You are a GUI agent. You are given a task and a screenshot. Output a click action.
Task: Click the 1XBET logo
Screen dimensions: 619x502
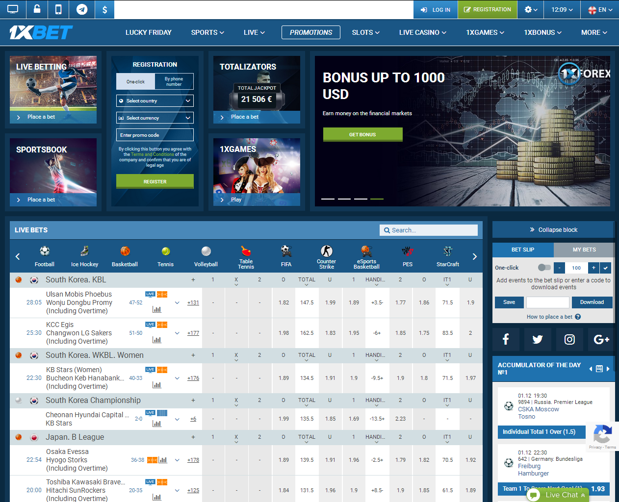click(41, 32)
